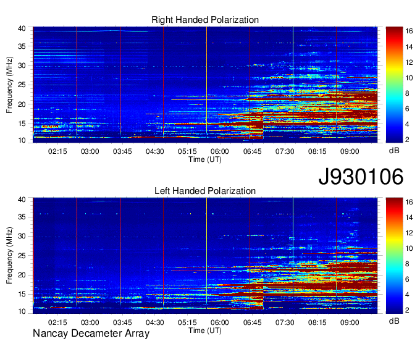Click the dB unit label under upper color bar

coord(394,151)
